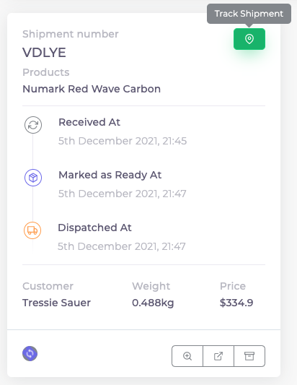Click the green Track Shipment location button
The height and width of the screenshot is (385, 297).
tap(249, 39)
